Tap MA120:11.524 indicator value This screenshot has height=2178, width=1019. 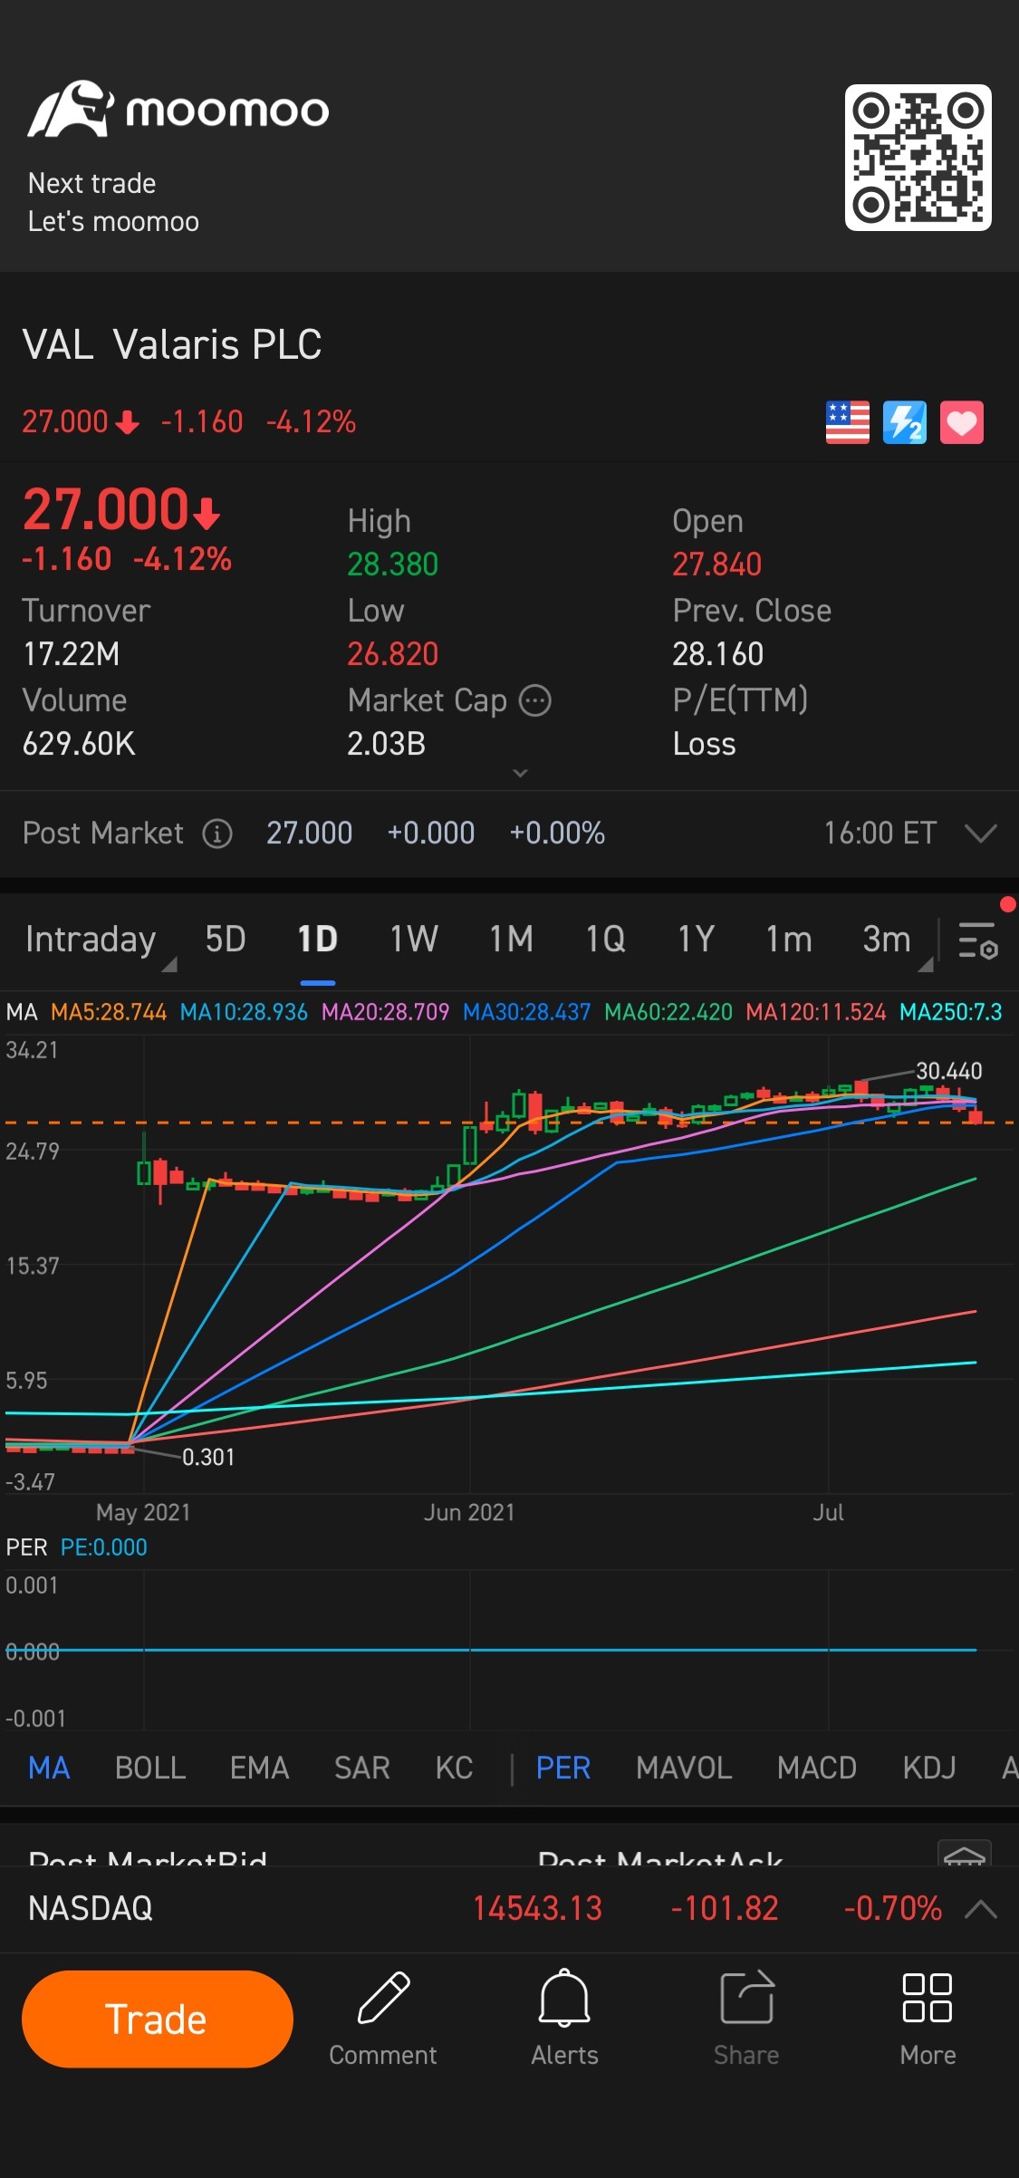pos(815,1012)
